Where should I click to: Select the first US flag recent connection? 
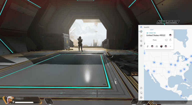(152, 46)
